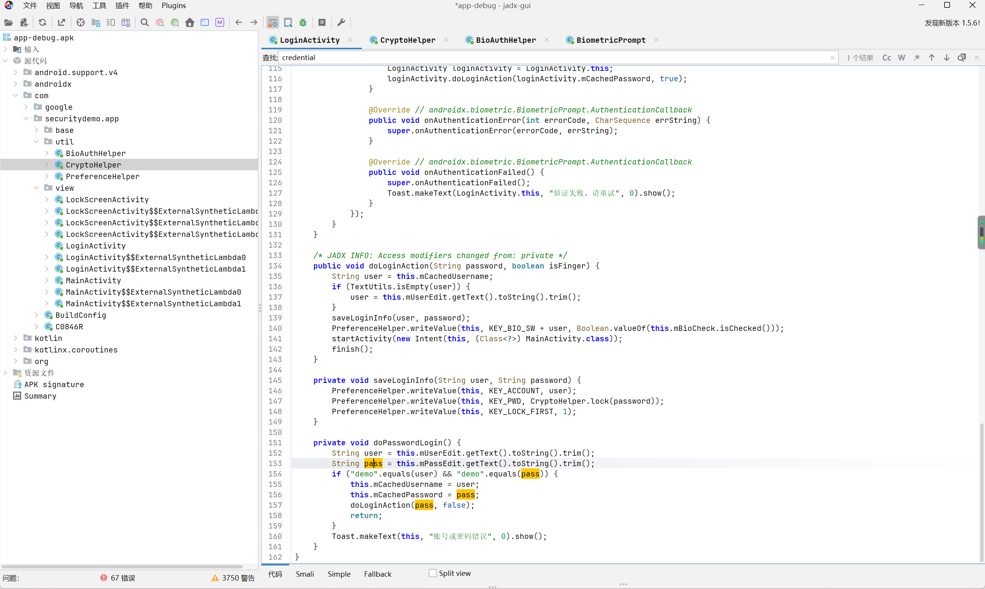Expand the kotlin package node

(x=15, y=338)
